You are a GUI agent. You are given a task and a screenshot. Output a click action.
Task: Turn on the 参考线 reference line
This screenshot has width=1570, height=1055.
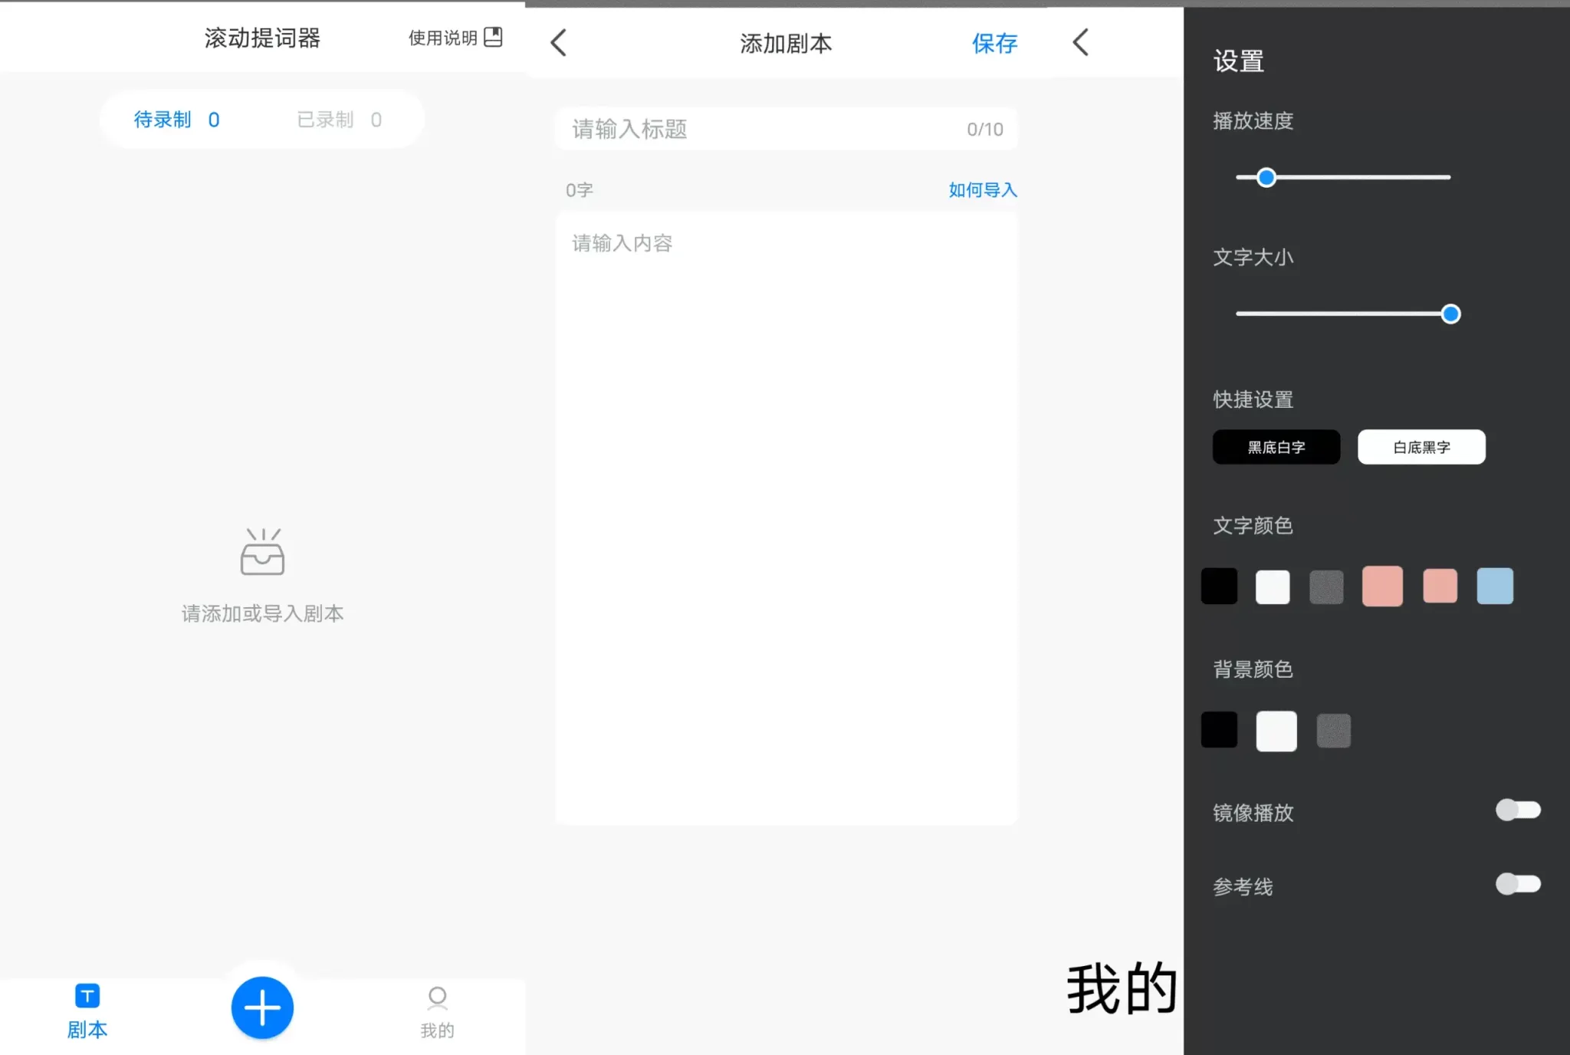(1519, 884)
